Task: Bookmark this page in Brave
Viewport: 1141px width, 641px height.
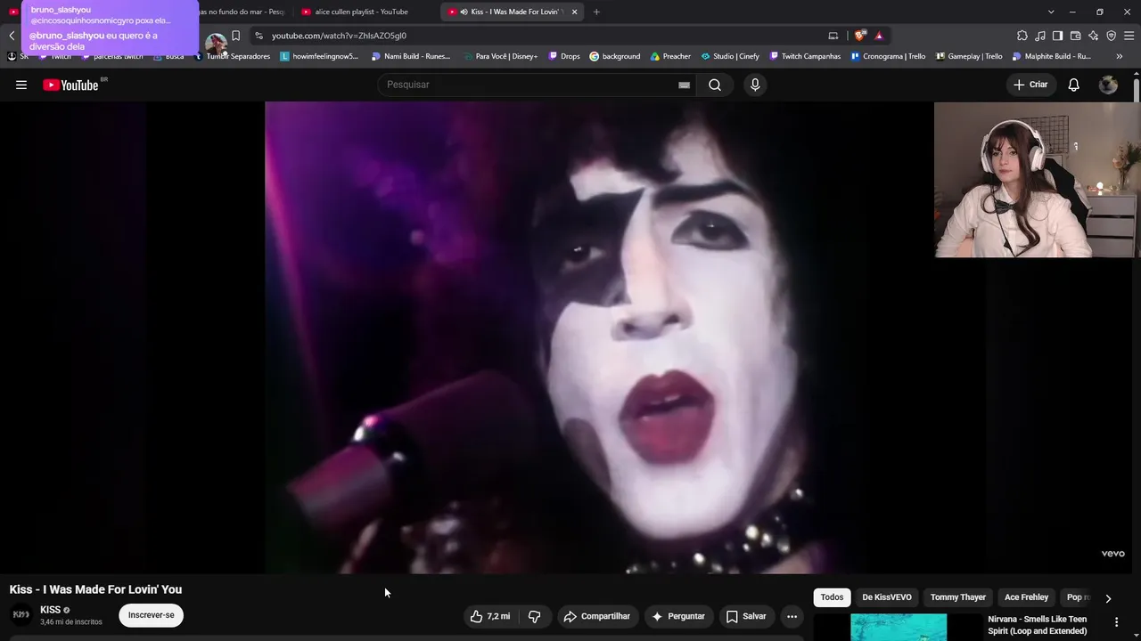Action: pos(235,36)
